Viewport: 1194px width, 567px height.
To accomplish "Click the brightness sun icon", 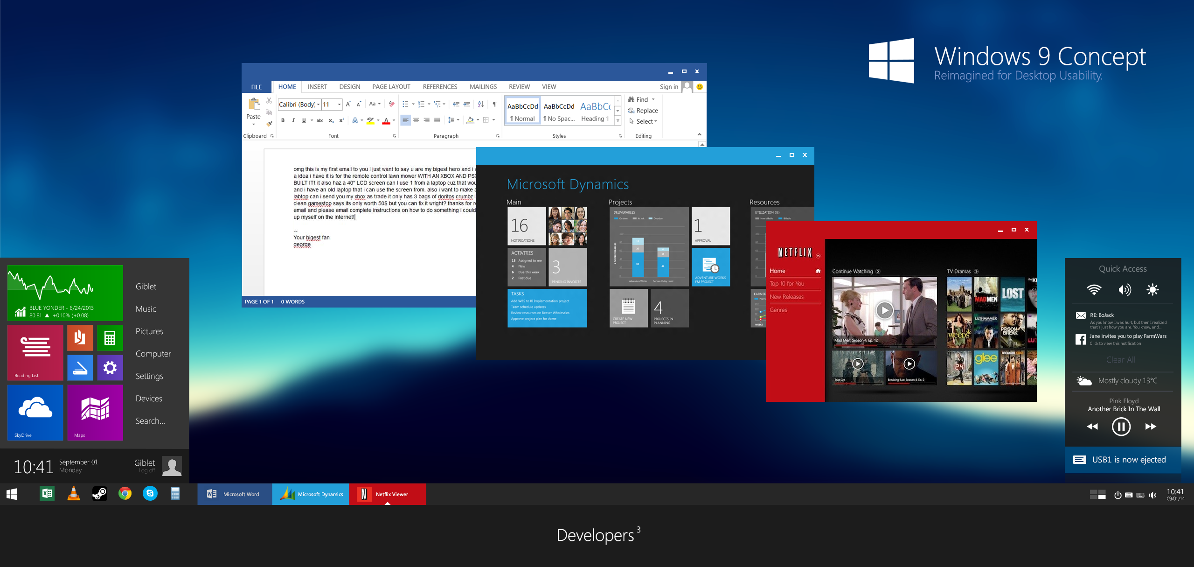I will [x=1152, y=290].
